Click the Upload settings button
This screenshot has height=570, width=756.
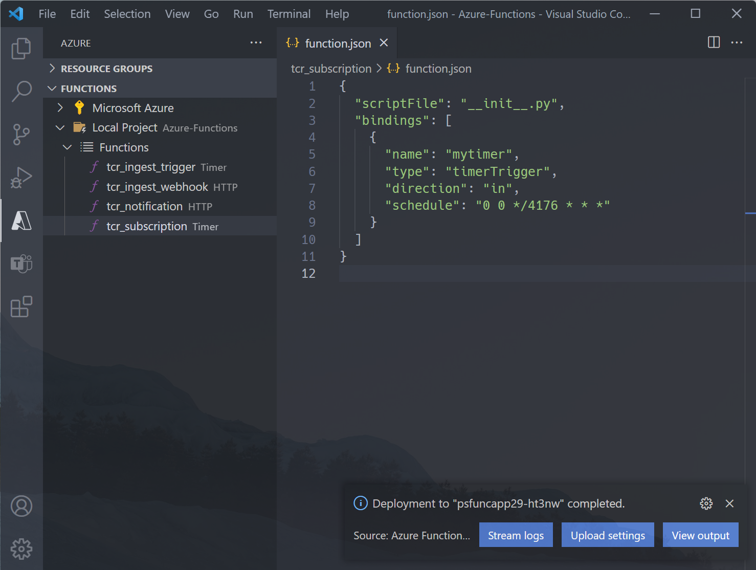(x=608, y=535)
